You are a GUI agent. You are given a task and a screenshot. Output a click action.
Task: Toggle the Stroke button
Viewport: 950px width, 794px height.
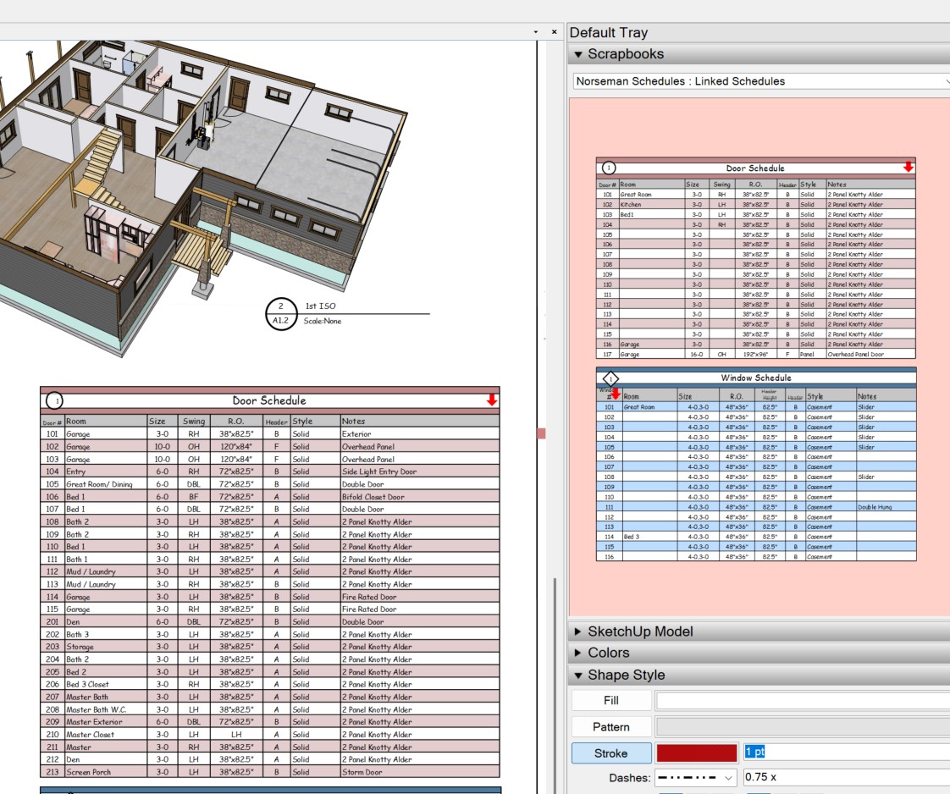pyautogui.click(x=610, y=753)
